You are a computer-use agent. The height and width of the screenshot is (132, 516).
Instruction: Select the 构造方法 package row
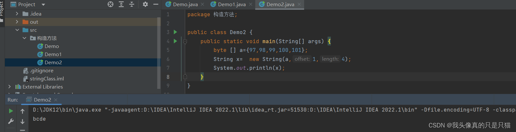81,38
